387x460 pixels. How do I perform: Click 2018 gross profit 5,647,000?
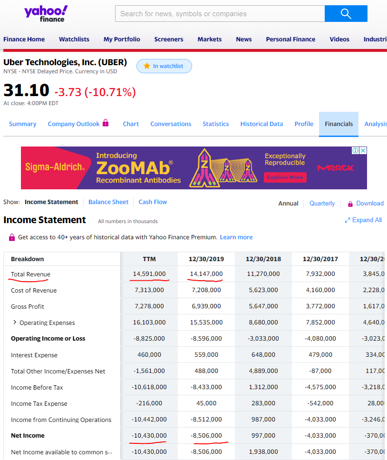click(263, 306)
